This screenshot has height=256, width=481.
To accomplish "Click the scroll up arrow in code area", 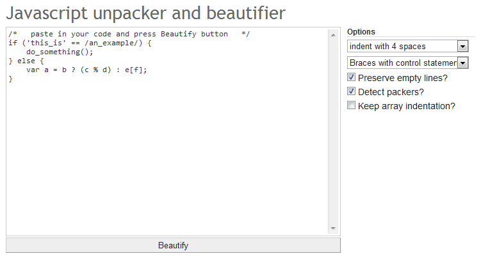I will pos(333,36).
